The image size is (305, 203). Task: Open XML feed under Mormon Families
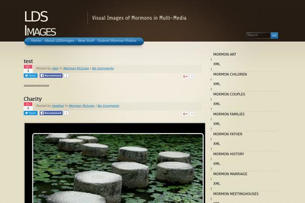tap(217, 124)
